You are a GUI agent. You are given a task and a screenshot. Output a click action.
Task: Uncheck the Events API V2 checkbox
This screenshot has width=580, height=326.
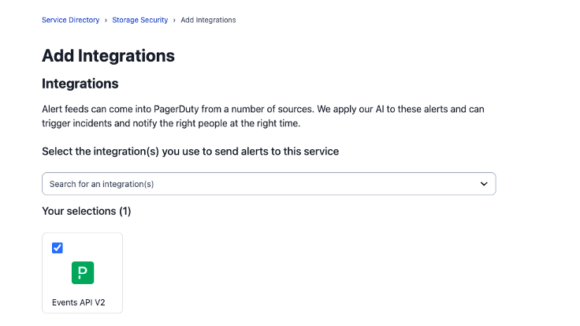pyautogui.click(x=58, y=248)
